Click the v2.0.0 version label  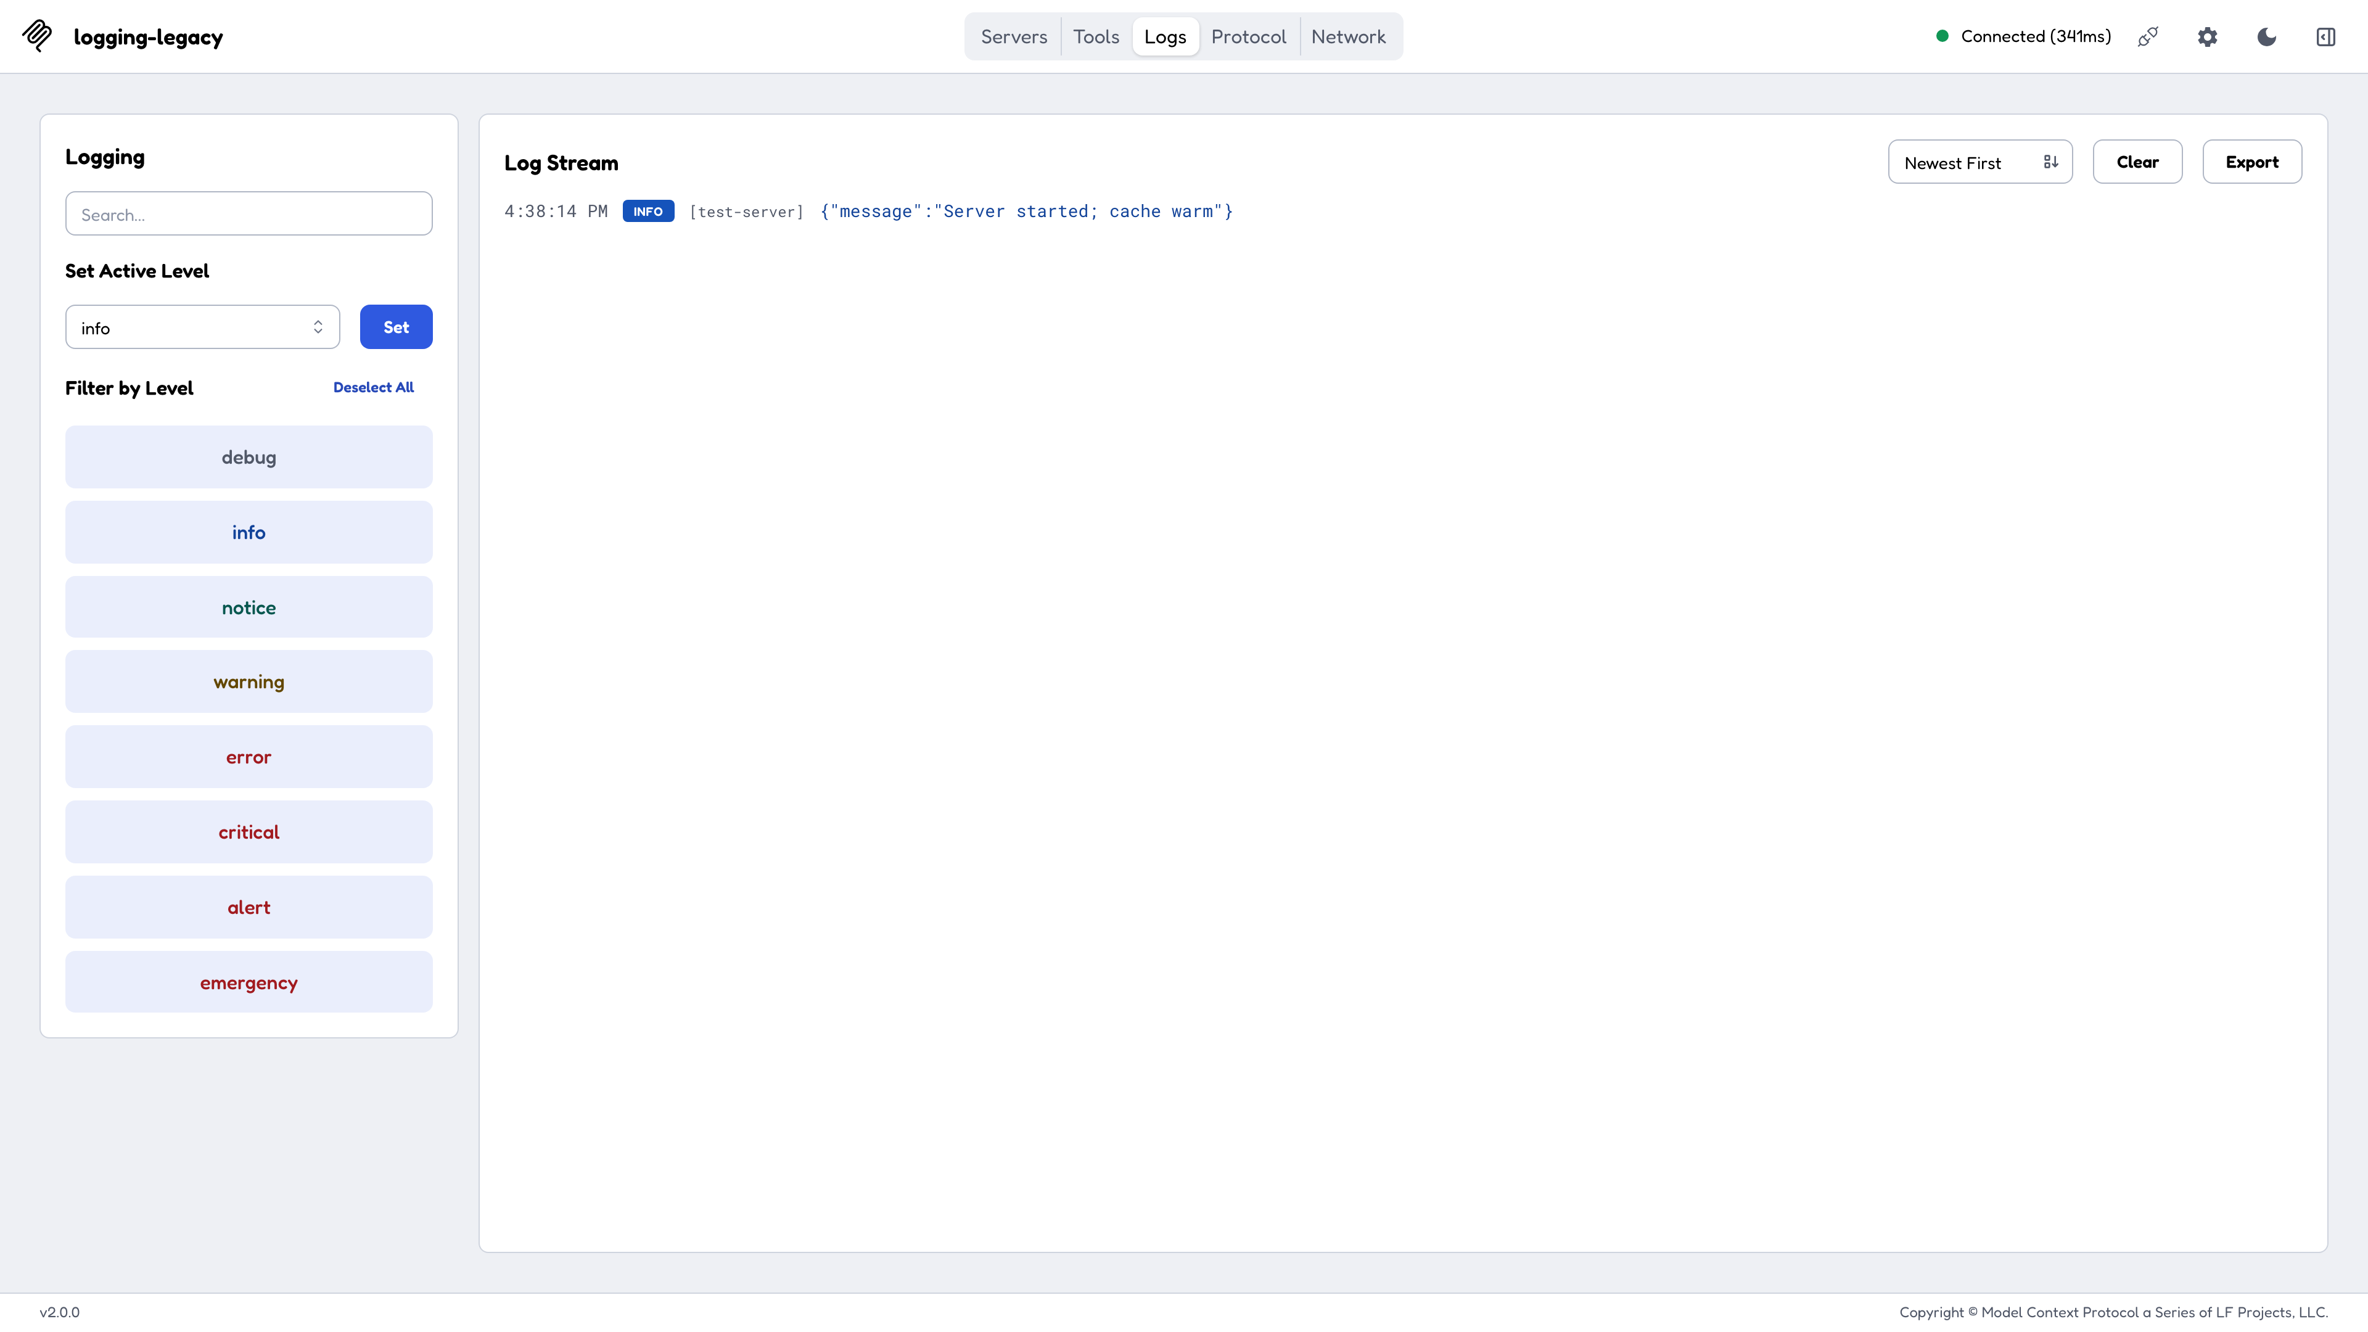tap(60, 1313)
